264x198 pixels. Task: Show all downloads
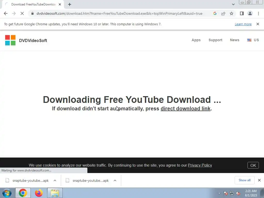[x=244, y=180]
